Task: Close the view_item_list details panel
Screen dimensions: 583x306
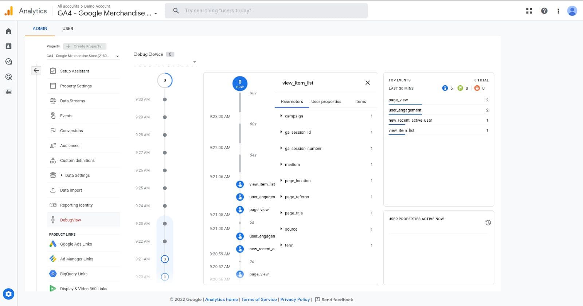Action: (368, 83)
